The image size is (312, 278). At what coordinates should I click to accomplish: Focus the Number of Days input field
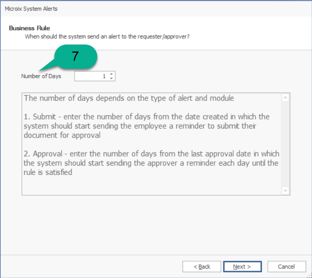pyautogui.click(x=91, y=76)
